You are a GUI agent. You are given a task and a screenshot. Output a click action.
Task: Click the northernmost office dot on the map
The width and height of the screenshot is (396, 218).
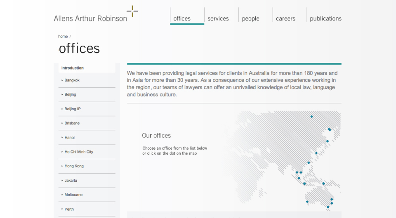(311, 116)
